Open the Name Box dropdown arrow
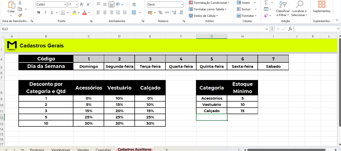Screen dimensions: 341x151 267,29
